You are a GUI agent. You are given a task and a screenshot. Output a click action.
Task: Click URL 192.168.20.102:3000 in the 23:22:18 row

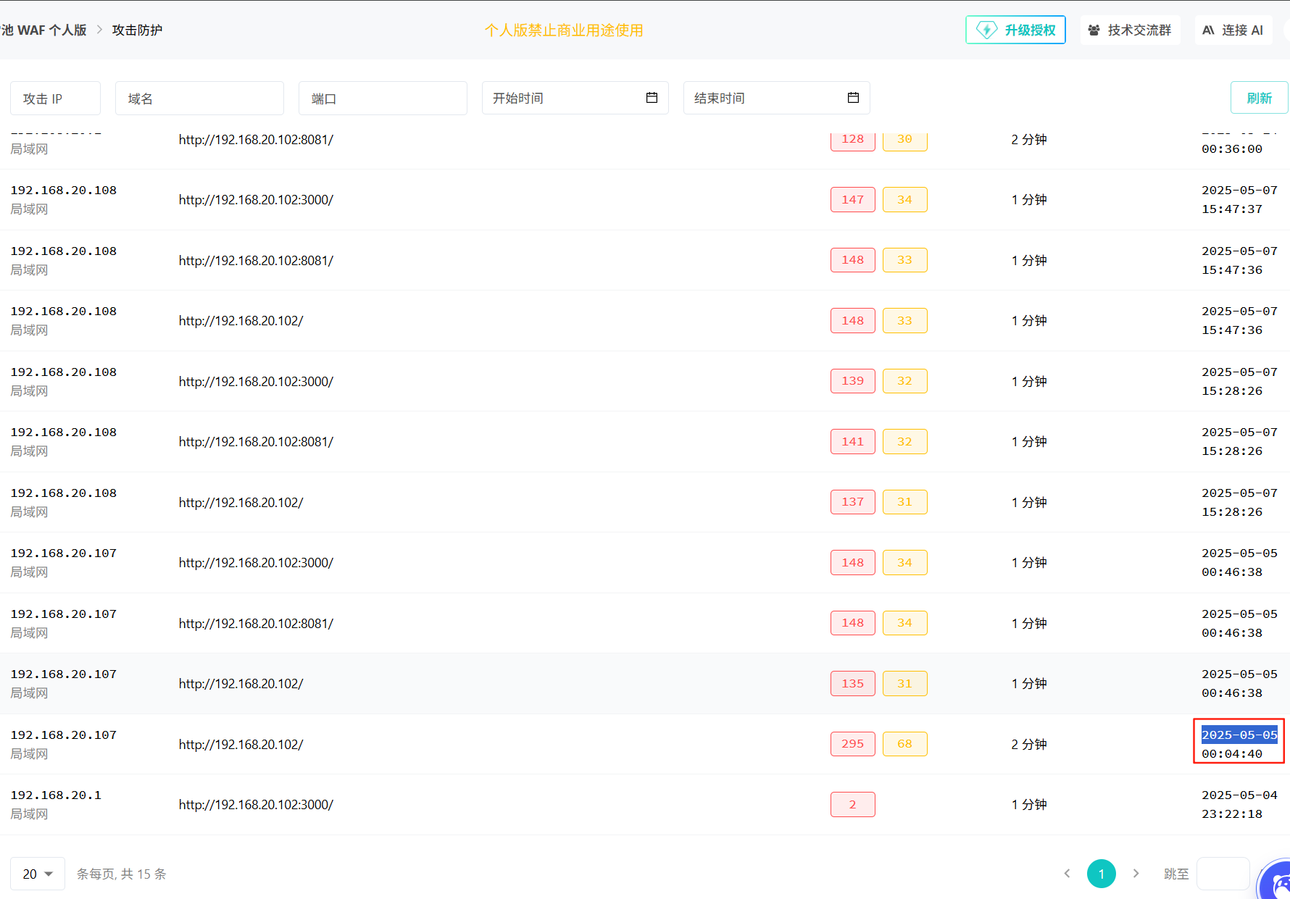click(x=256, y=804)
